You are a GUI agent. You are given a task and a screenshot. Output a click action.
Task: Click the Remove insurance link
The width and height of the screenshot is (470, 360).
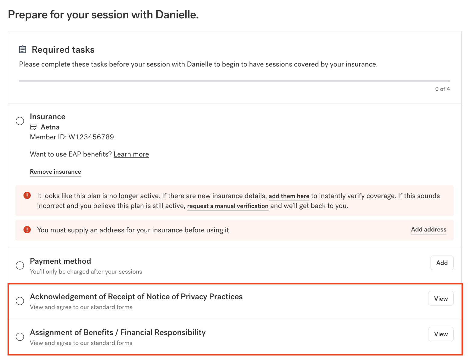55,172
